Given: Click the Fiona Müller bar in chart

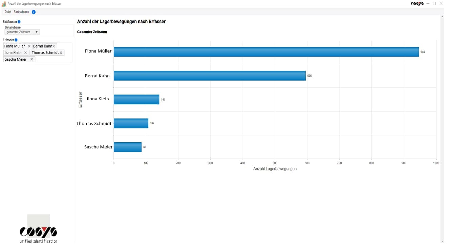Looking at the screenshot, I should [x=266, y=52].
